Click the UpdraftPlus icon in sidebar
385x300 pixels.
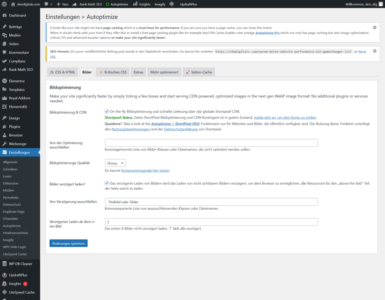[4, 275]
